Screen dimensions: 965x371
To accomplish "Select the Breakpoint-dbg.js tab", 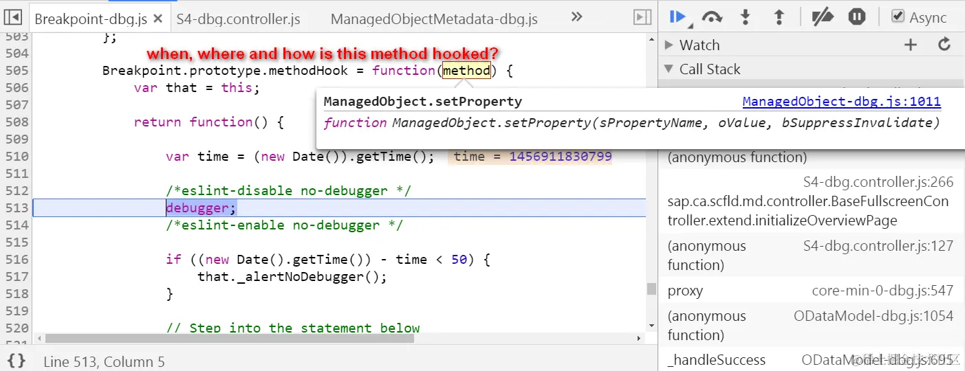I will click(x=91, y=19).
